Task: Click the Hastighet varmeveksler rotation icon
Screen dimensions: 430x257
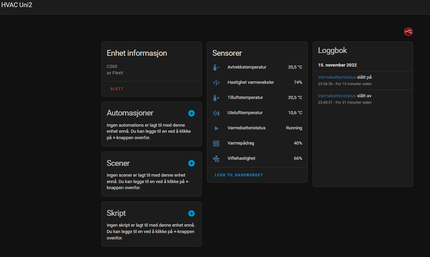Action: click(x=216, y=83)
